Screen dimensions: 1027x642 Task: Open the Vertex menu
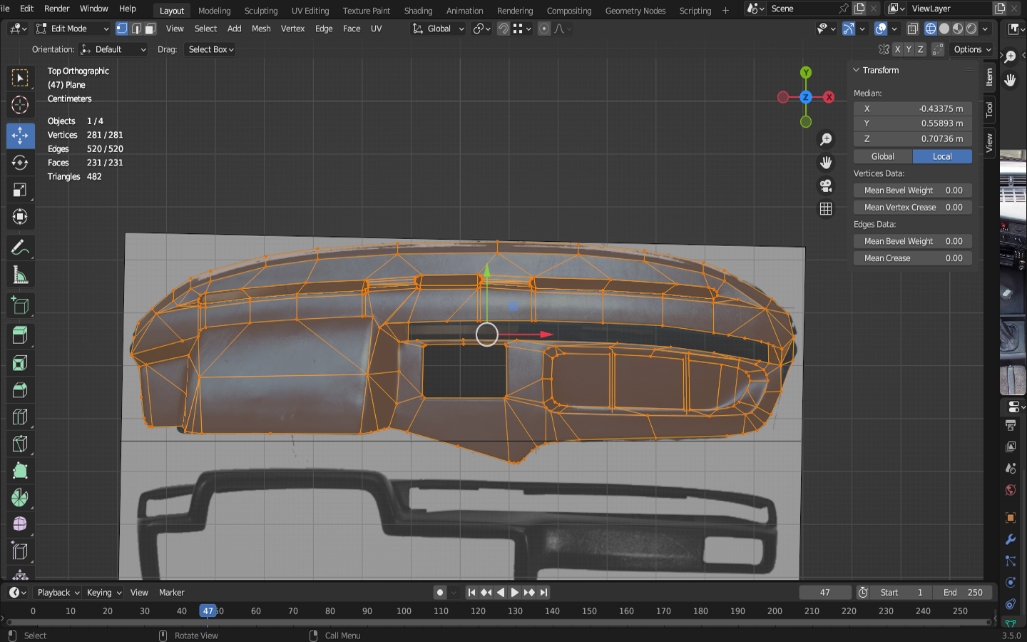(292, 29)
